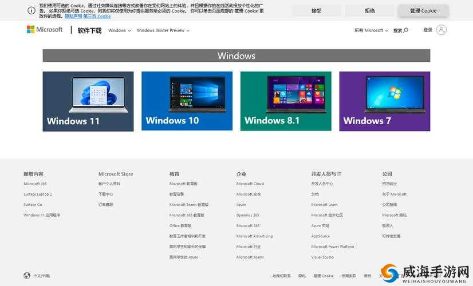Viewport: 473px width, 286px height.
Task: Open the Windows 8.1 download tile
Action: (286, 101)
